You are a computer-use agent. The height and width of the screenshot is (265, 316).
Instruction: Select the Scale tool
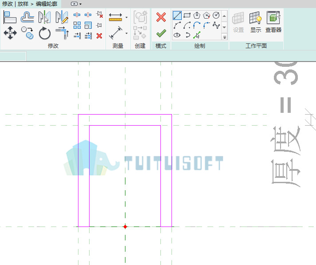[88, 25]
